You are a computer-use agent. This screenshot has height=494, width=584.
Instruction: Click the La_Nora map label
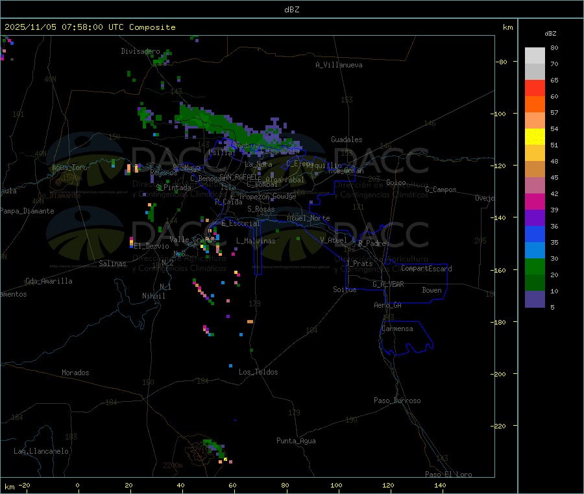tap(258, 164)
